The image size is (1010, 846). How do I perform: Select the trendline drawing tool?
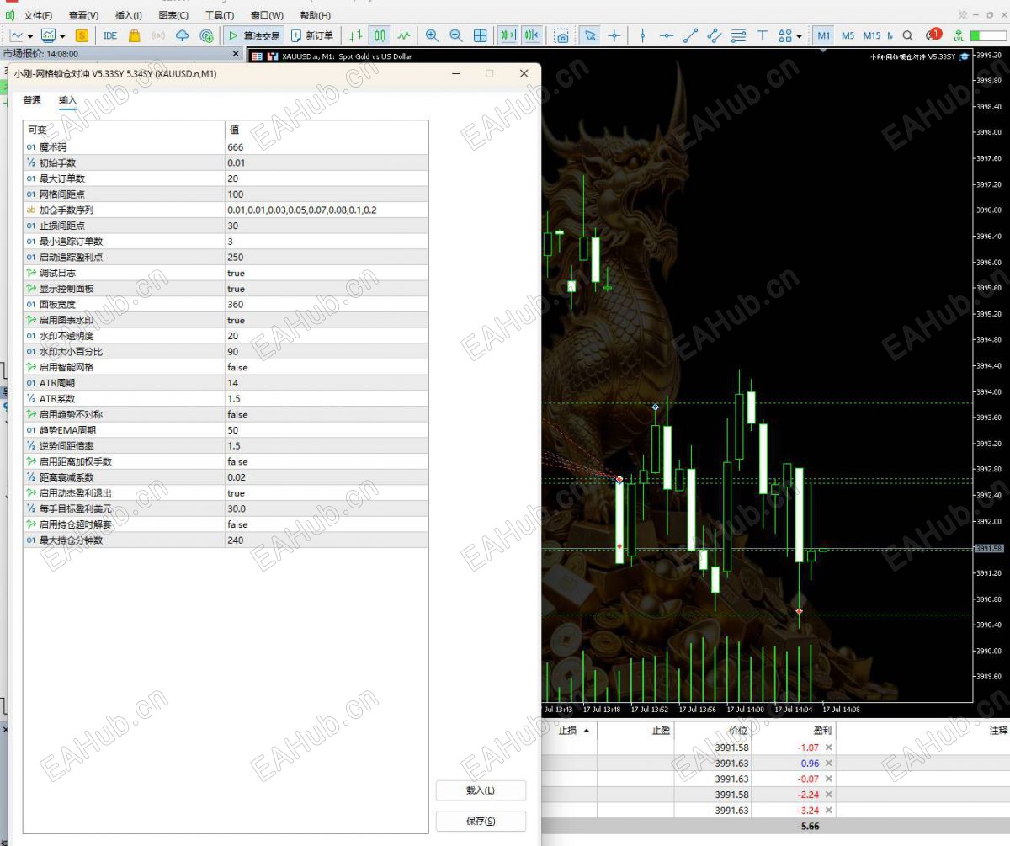pyautogui.click(x=690, y=35)
